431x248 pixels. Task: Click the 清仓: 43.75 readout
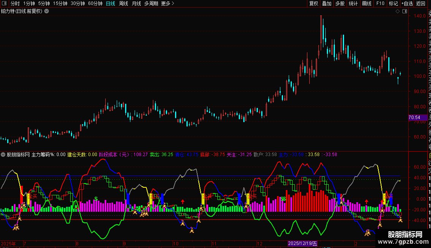click(x=187, y=155)
